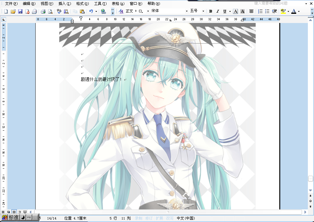Open the highlight color dropdown arrow

(x=288, y=11)
